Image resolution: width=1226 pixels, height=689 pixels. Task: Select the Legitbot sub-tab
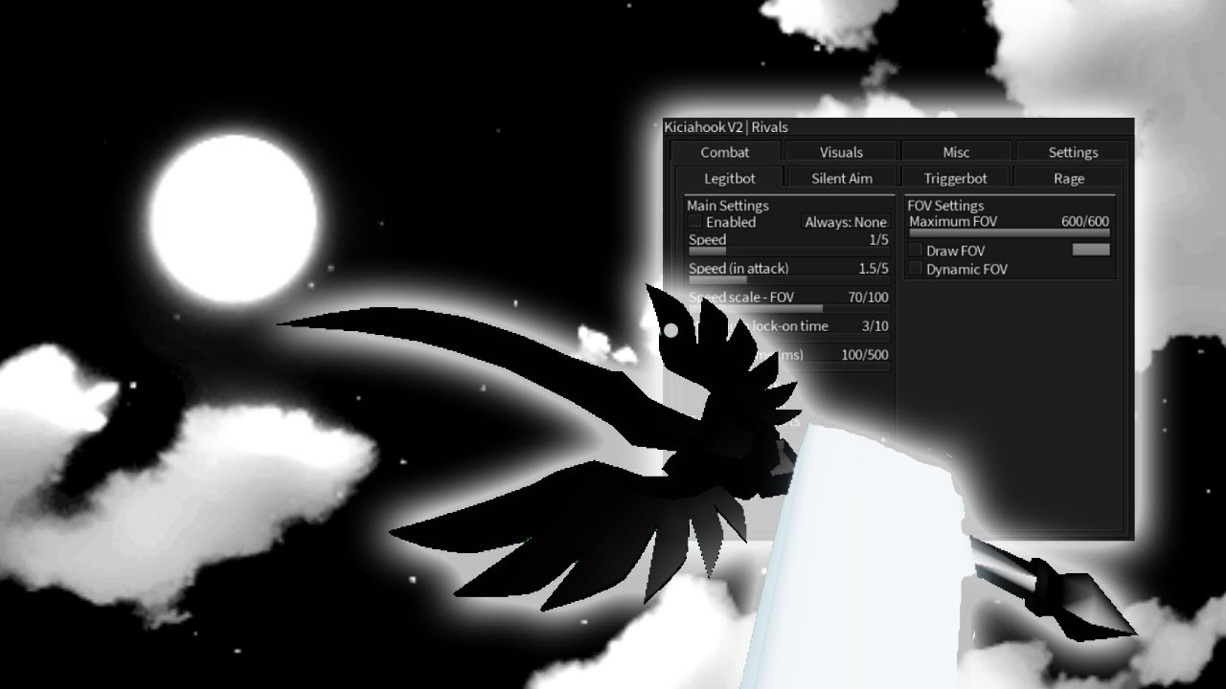(x=730, y=178)
